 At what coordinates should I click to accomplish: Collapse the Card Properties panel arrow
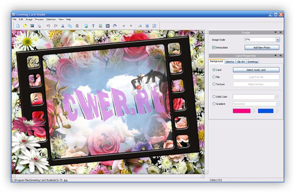tap(276, 56)
